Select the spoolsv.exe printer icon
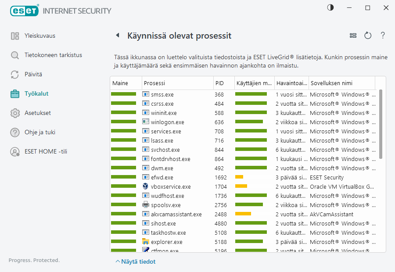The width and height of the screenshot is (395, 272). [146, 205]
